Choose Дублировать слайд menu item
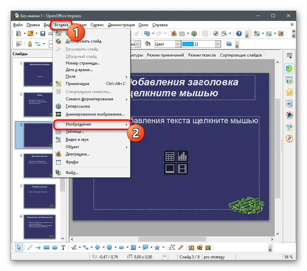The height and width of the screenshot is (271, 307). pos(92,41)
